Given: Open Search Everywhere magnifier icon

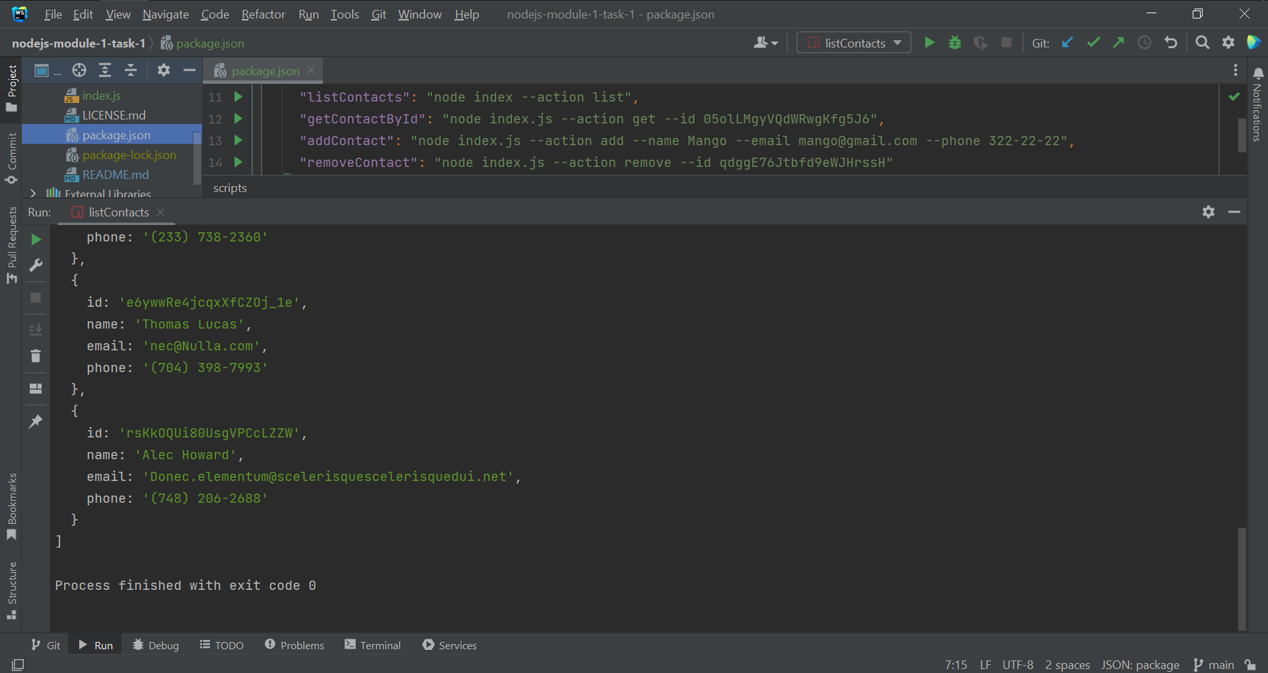Looking at the screenshot, I should point(1203,43).
